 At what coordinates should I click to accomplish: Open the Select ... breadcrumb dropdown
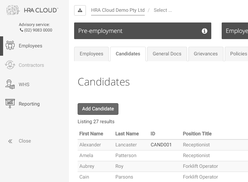tap(163, 10)
